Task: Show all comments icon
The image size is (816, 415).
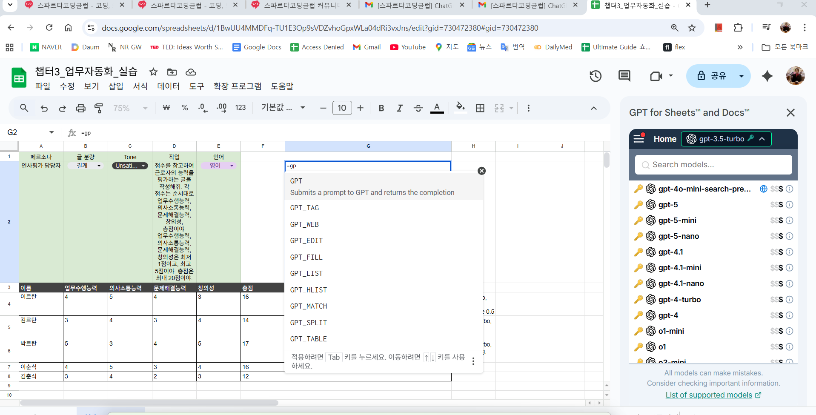Action: point(624,76)
